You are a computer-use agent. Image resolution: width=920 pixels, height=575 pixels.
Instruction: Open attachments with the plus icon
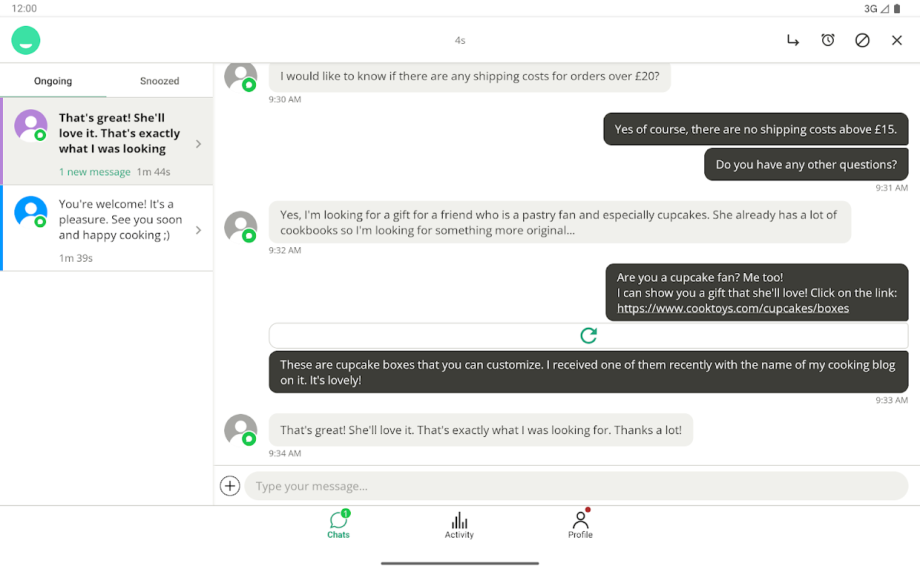[230, 486]
